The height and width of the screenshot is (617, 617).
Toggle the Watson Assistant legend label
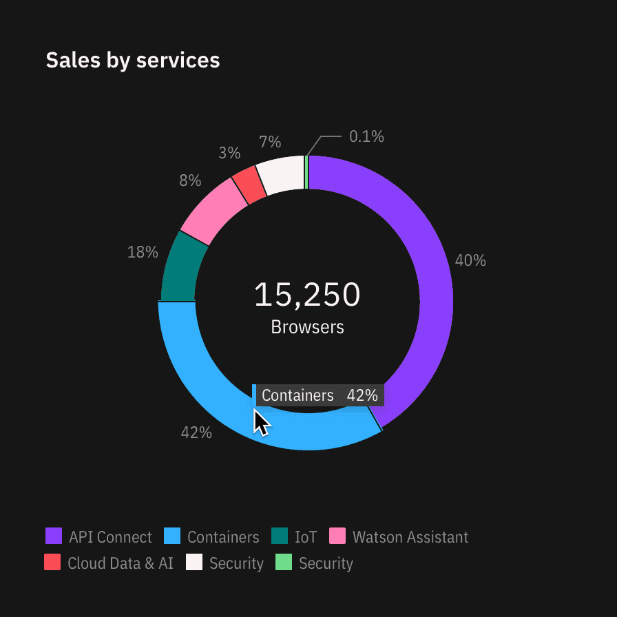pyautogui.click(x=410, y=537)
